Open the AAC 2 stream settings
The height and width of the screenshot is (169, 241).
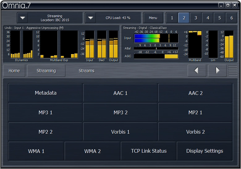point(195,93)
